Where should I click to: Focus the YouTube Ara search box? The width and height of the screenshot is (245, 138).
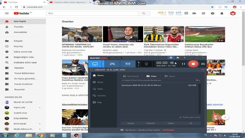[92, 13]
